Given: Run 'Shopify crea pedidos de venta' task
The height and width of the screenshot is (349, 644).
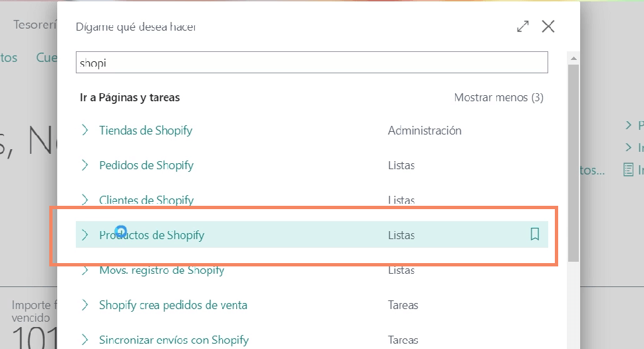Looking at the screenshot, I should point(173,305).
